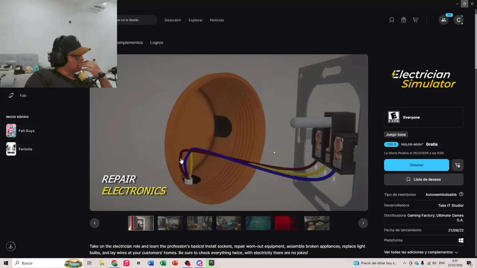Image resolution: width=477 pixels, height=268 pixels.
Task: Select the third screenshot thumbnail
Action: point(200,223)
